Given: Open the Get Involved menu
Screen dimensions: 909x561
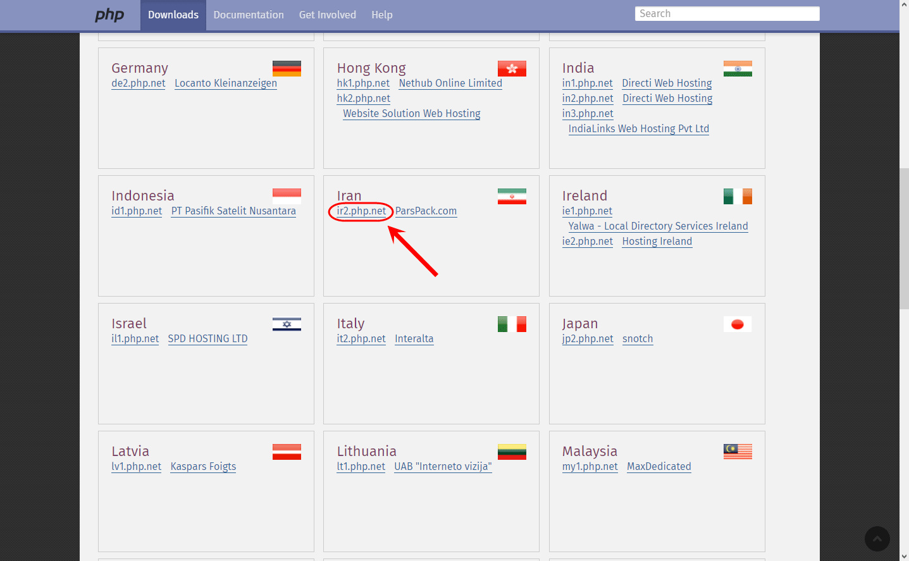Looking at the screenshot, I should pos(328,15).
